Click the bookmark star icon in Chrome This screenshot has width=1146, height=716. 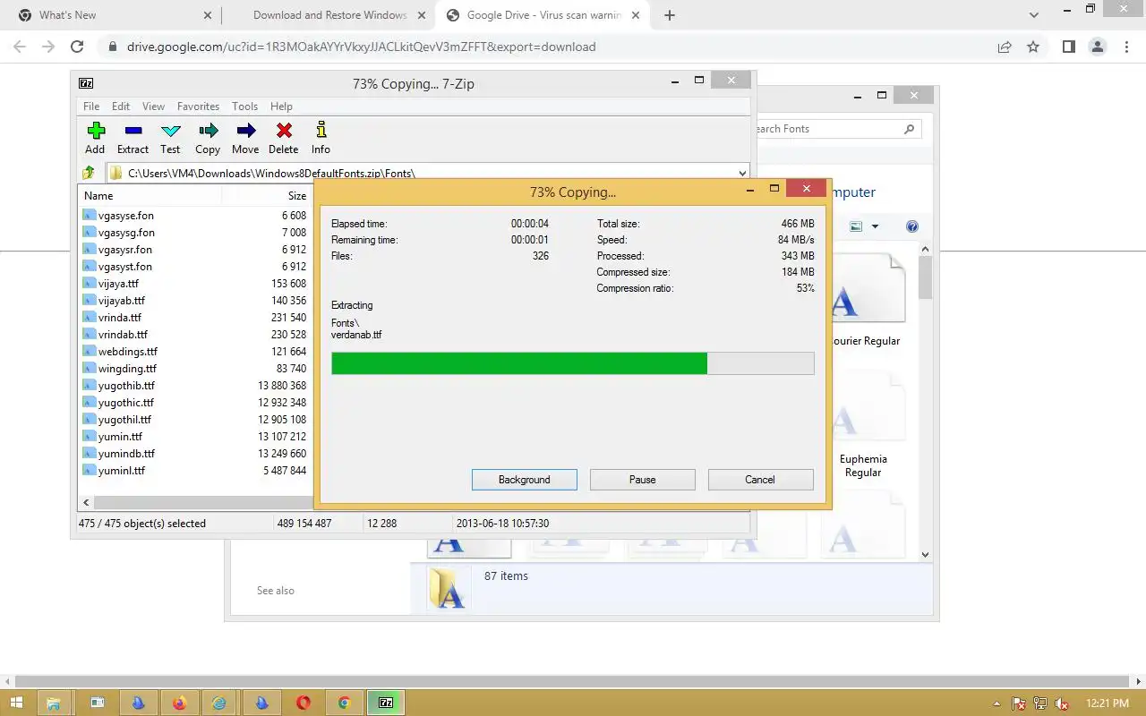pos(1033,47)
